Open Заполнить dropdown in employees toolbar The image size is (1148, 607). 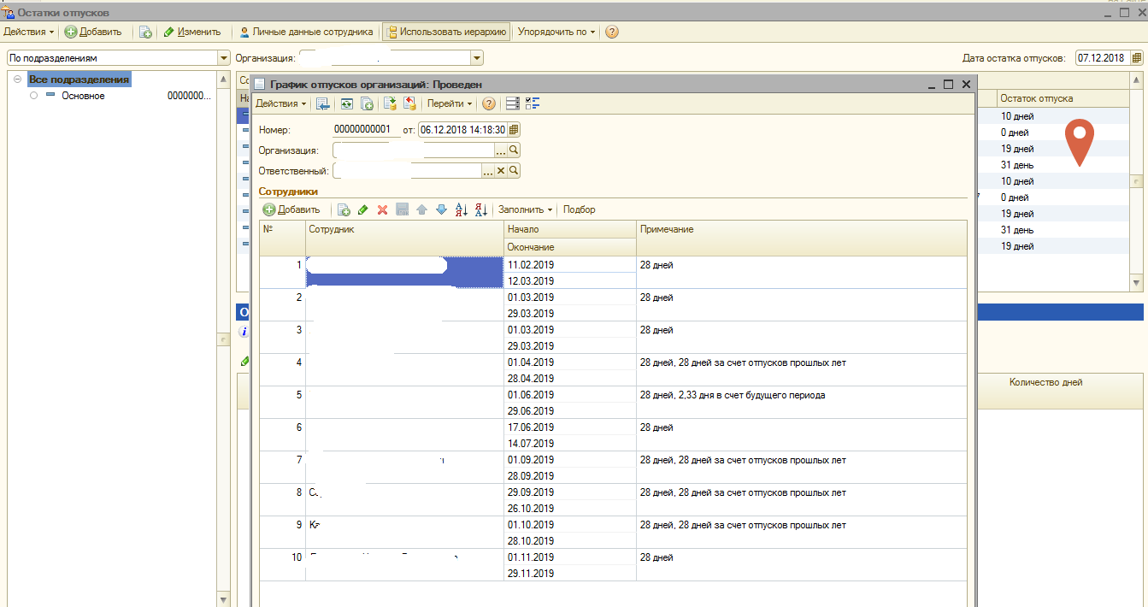click(x=525, y=209)
